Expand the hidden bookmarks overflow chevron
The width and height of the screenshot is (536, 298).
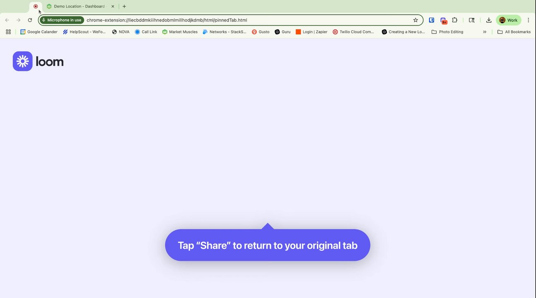pos(485,32)
